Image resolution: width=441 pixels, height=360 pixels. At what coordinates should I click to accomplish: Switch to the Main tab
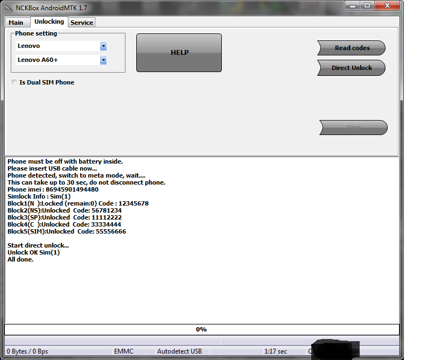[16, 23]
